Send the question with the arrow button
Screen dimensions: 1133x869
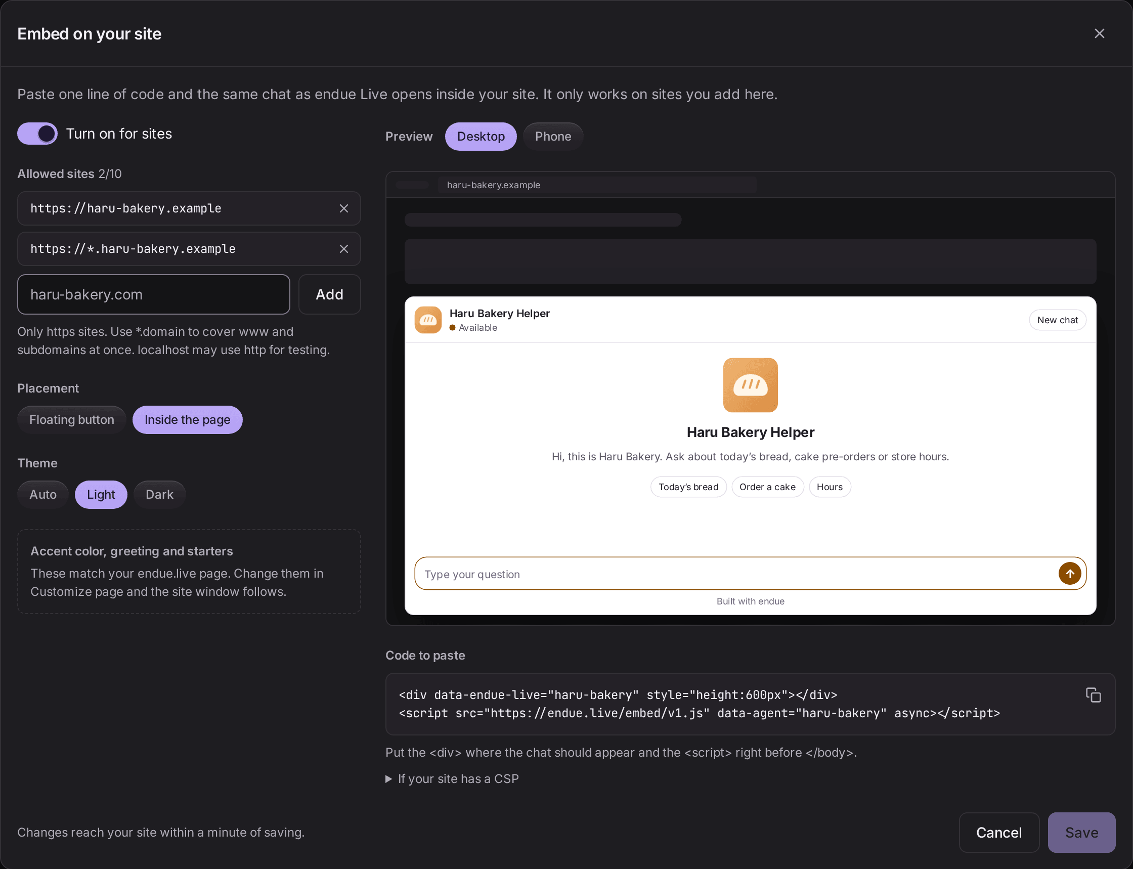(1070, 574)
